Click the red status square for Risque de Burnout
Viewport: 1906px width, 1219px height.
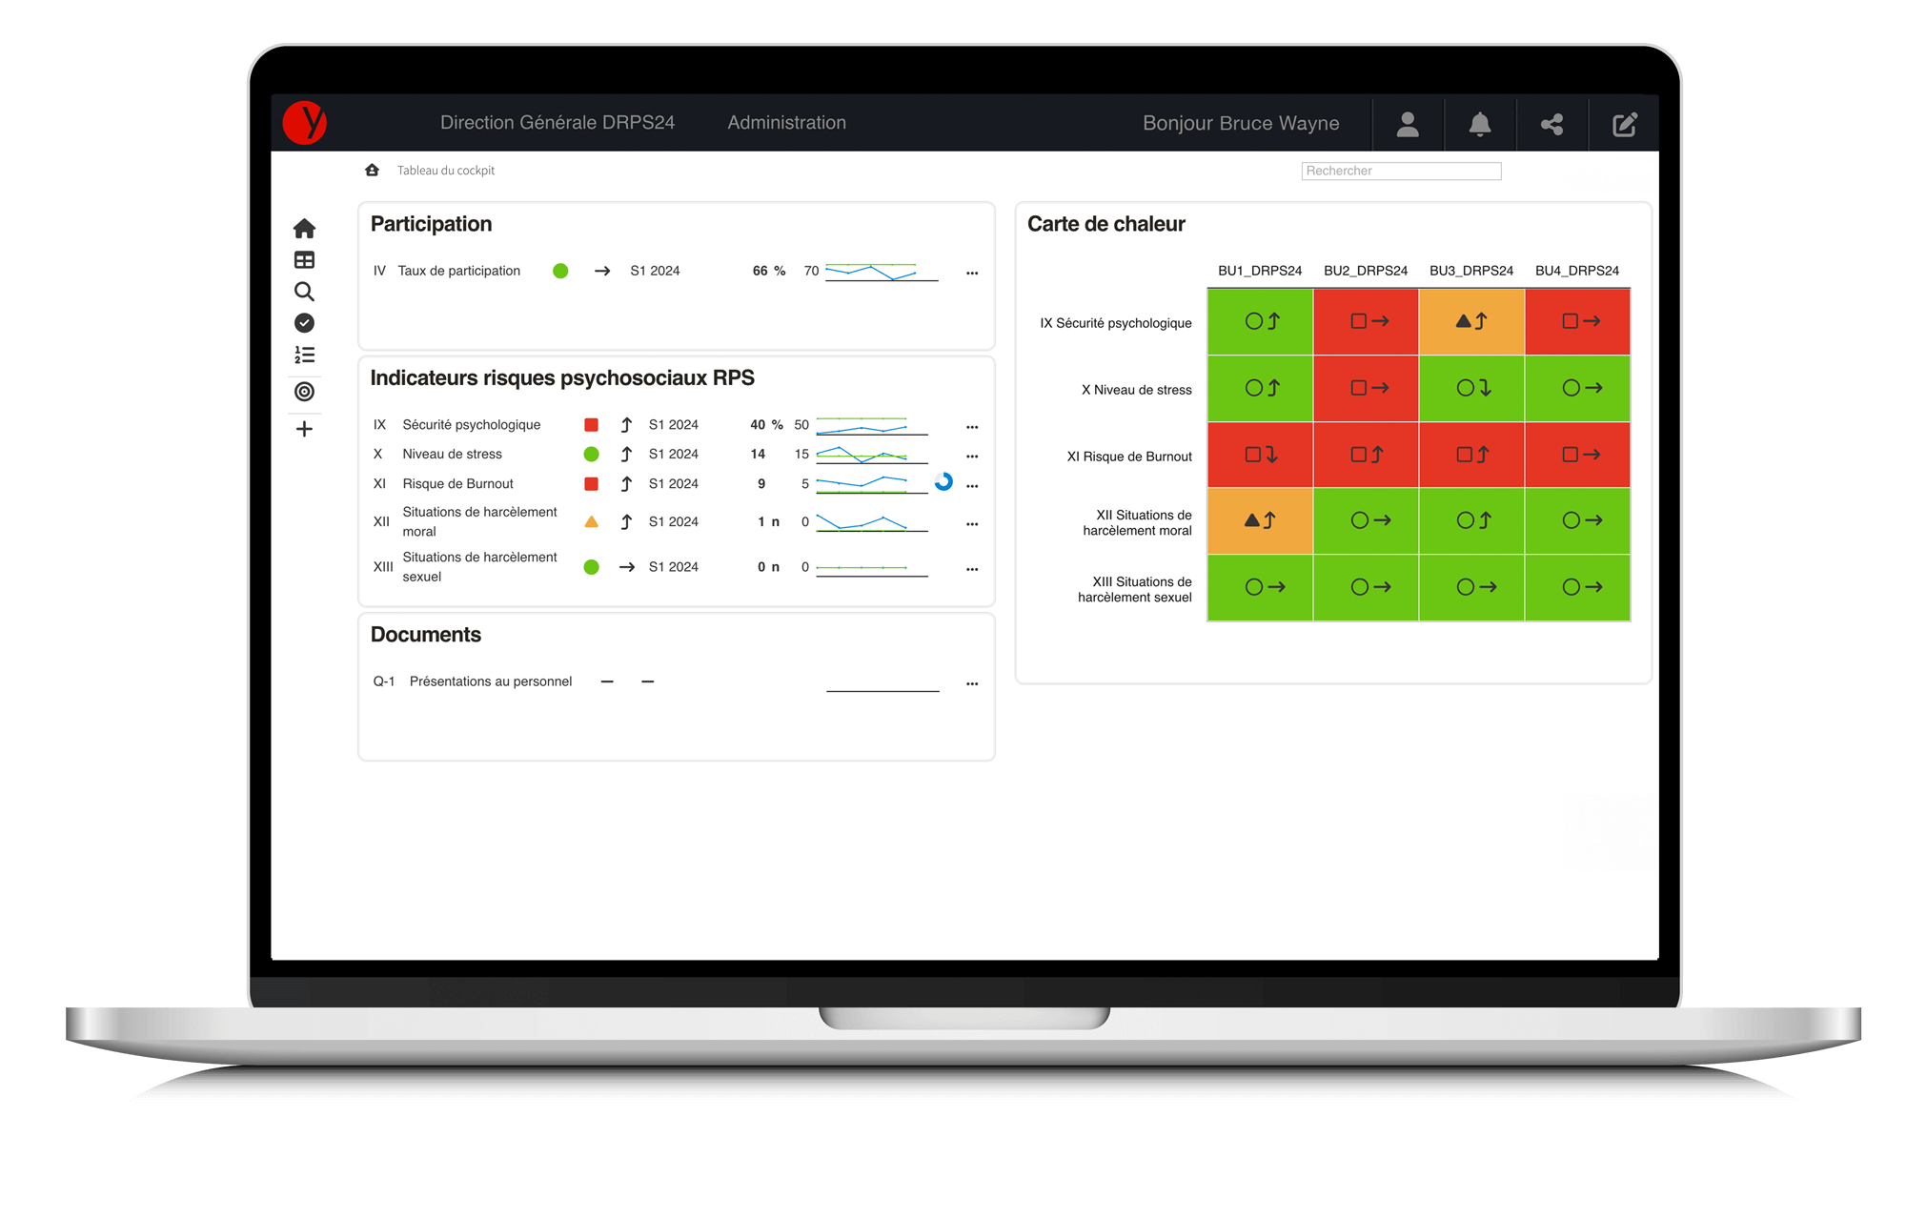591,484
